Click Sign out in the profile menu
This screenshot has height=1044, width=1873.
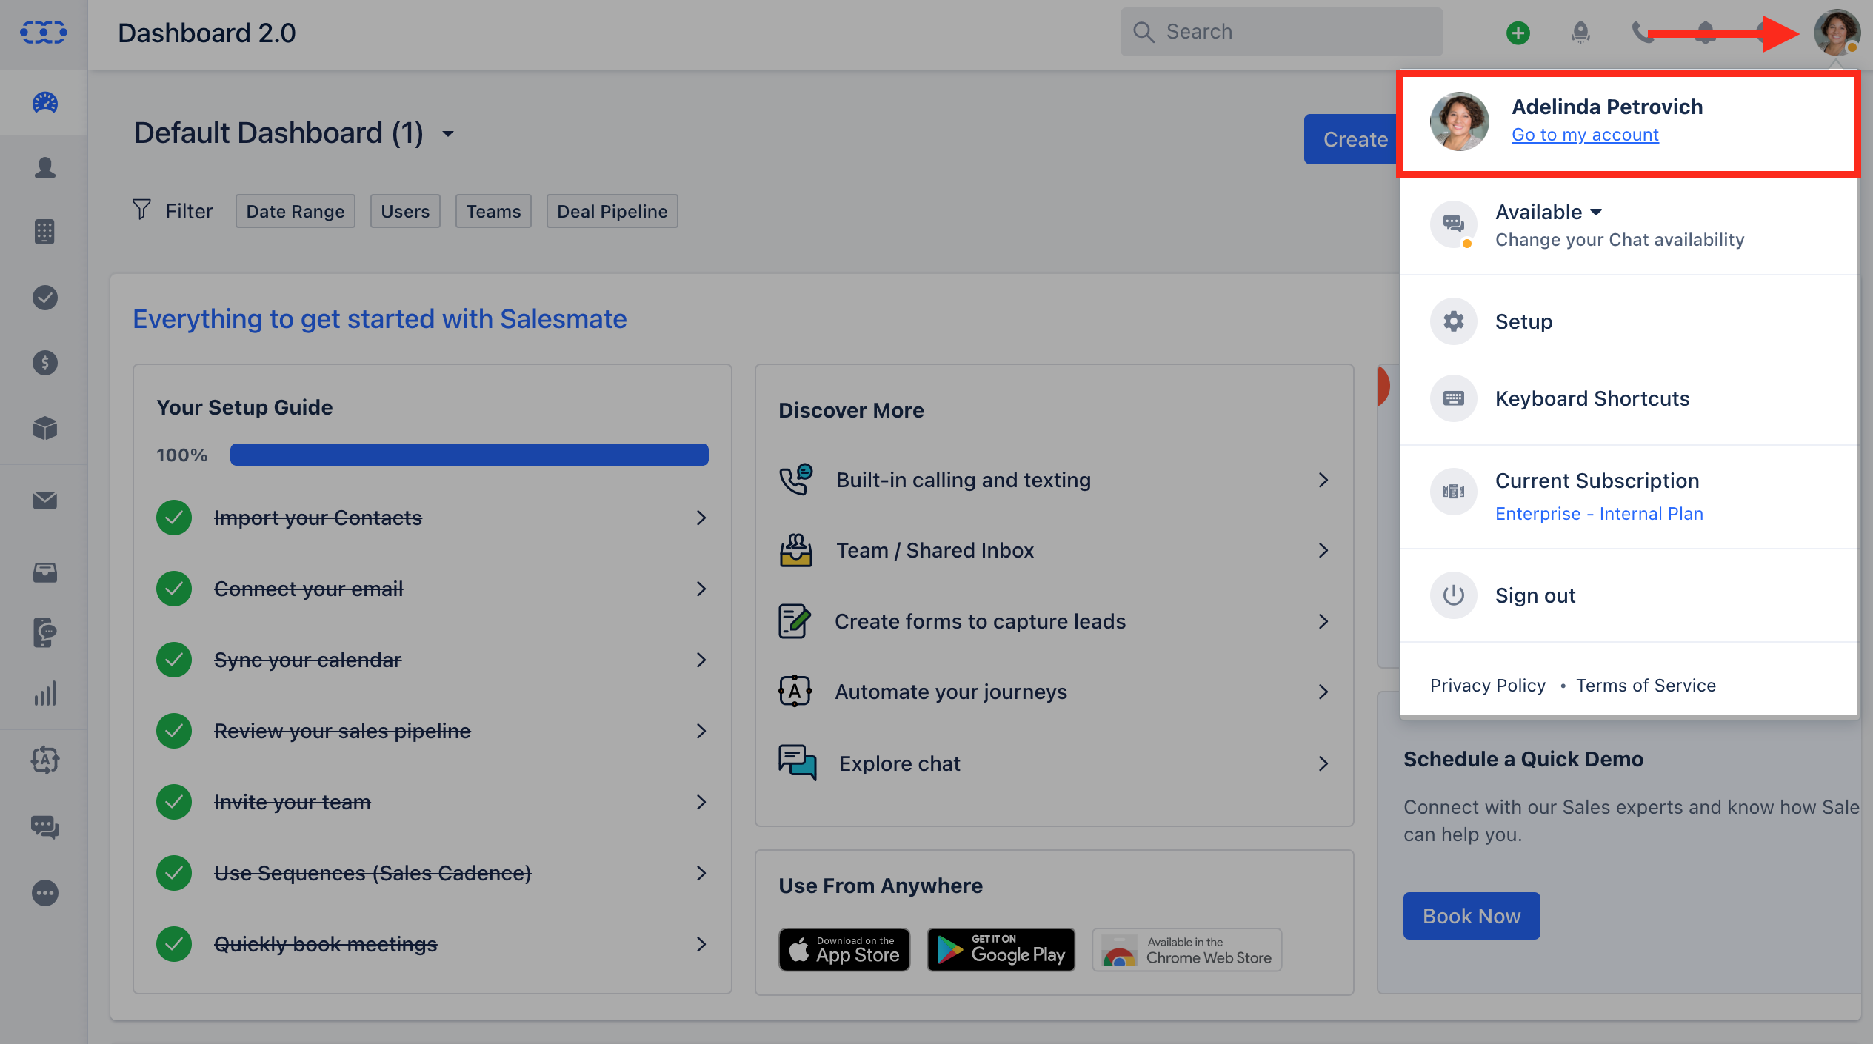[1535, 595]
